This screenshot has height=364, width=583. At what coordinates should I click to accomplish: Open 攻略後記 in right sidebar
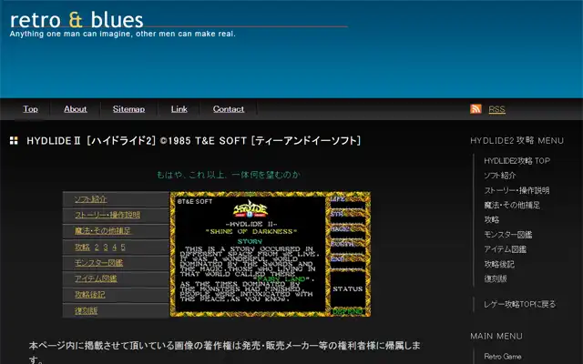click(499, 264)
